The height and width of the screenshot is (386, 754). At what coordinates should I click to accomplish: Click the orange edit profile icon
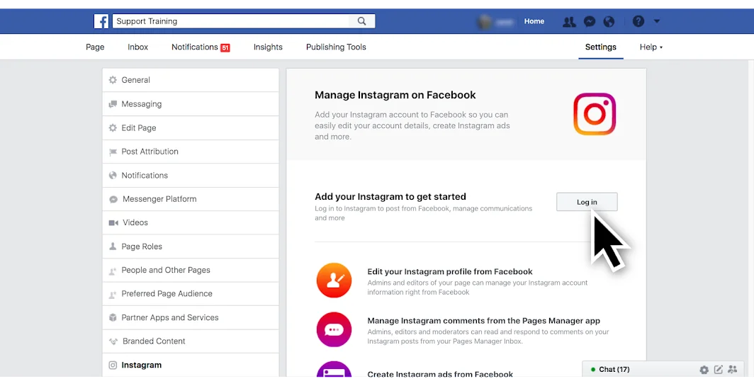(334, 280)
